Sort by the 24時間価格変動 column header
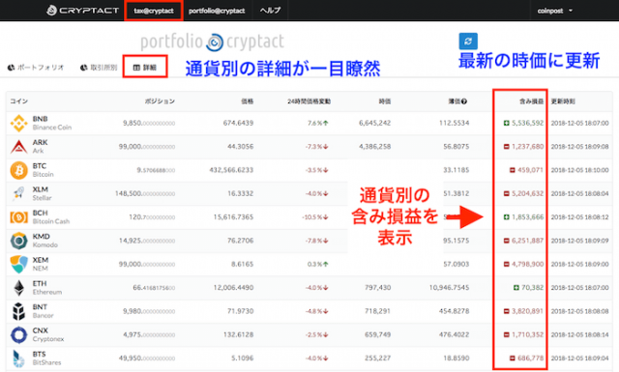 click(309, 101)
